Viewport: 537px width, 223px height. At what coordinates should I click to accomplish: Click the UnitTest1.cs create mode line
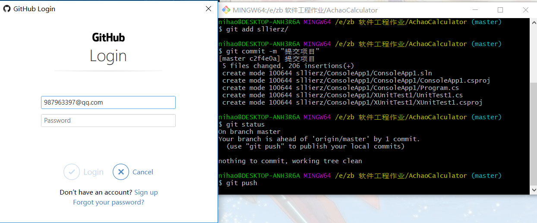tap(343, 95)
